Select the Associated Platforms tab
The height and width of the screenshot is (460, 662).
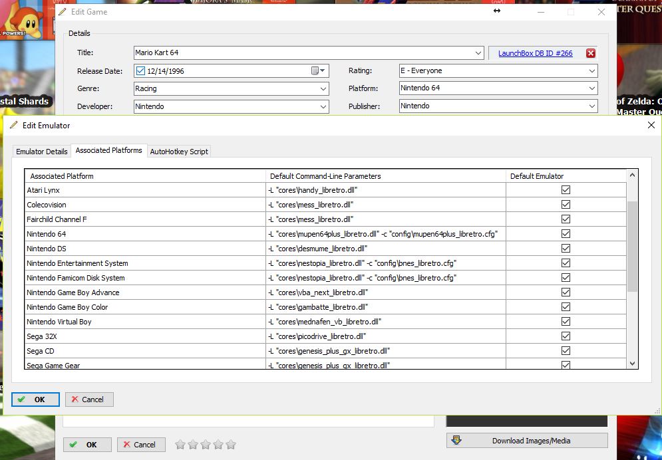pos(108,150)
